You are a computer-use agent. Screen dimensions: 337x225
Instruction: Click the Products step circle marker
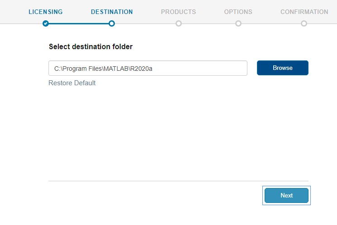pos(179,23)
